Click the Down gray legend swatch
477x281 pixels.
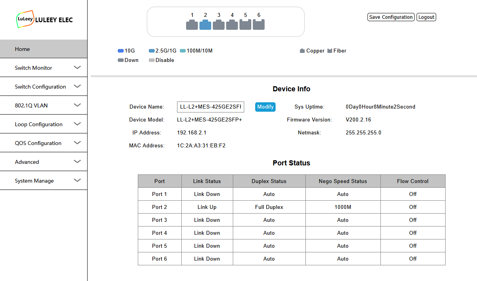pos(121,60)
